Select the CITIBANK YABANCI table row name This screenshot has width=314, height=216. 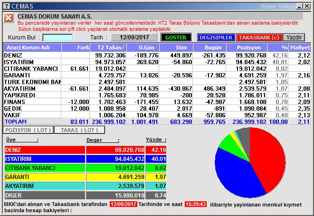coord(31,69)
